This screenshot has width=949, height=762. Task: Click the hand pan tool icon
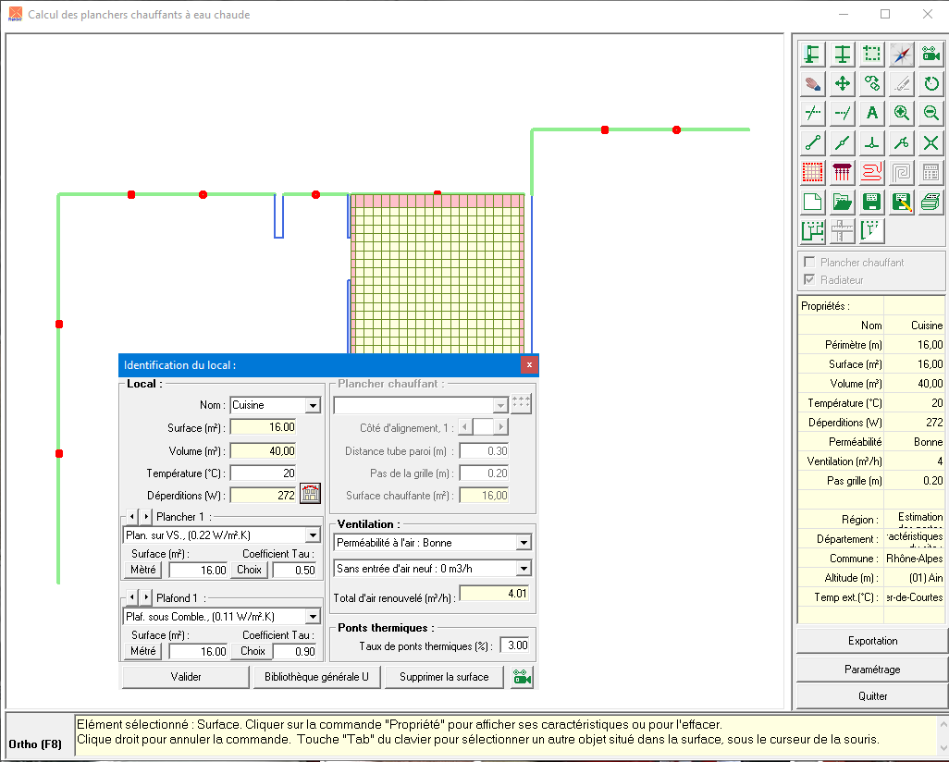point(813,84)
